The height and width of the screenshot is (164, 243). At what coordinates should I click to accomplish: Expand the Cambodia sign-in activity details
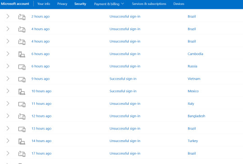(x=8, y=53)
